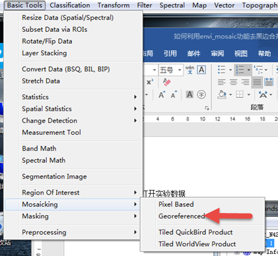The image size is (278, 256).
Task: Click the enclosed character icon
Action: [x=201, y=95]
